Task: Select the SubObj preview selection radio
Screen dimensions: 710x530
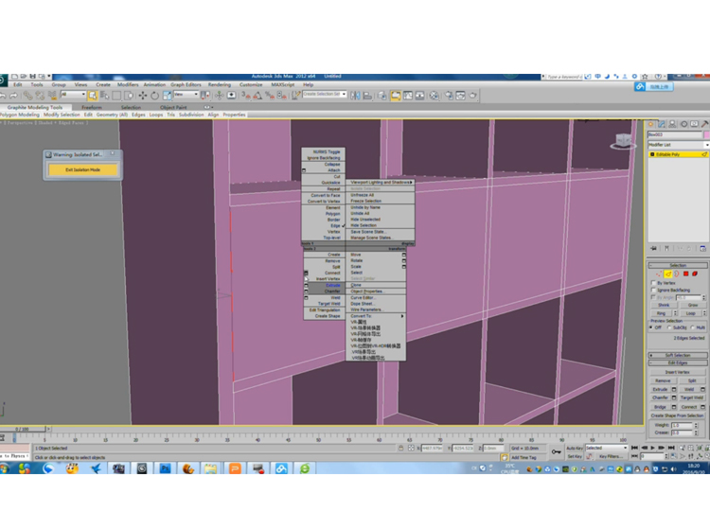Action: (669, 327)
